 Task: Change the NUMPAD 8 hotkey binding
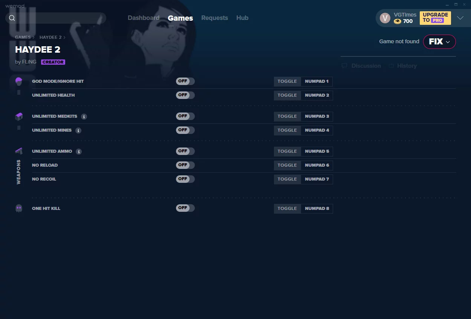(x=317, y=208)
